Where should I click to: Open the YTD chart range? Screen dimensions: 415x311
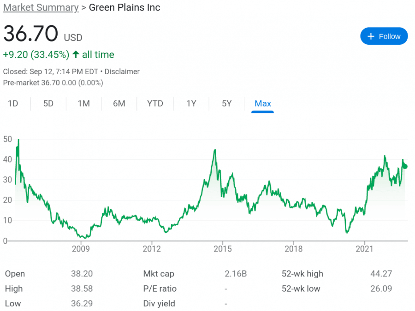tap(155, 104)
